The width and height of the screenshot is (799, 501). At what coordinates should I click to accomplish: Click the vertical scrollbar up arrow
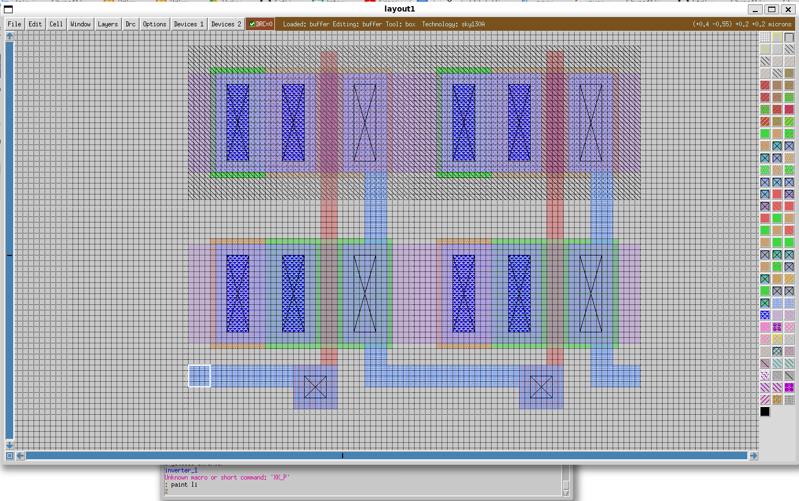tap(9, 36)
